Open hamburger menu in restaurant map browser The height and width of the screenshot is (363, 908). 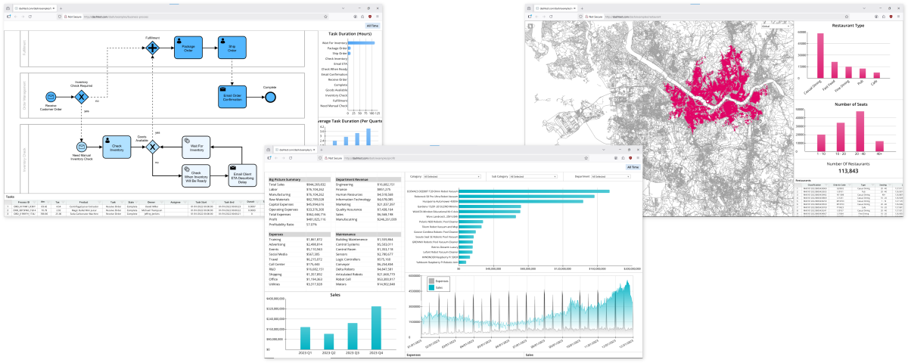[898, 16]
